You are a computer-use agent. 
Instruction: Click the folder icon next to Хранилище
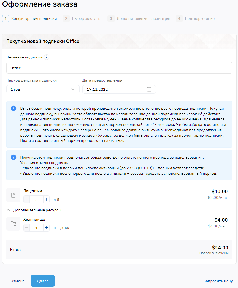coord(13,224)
